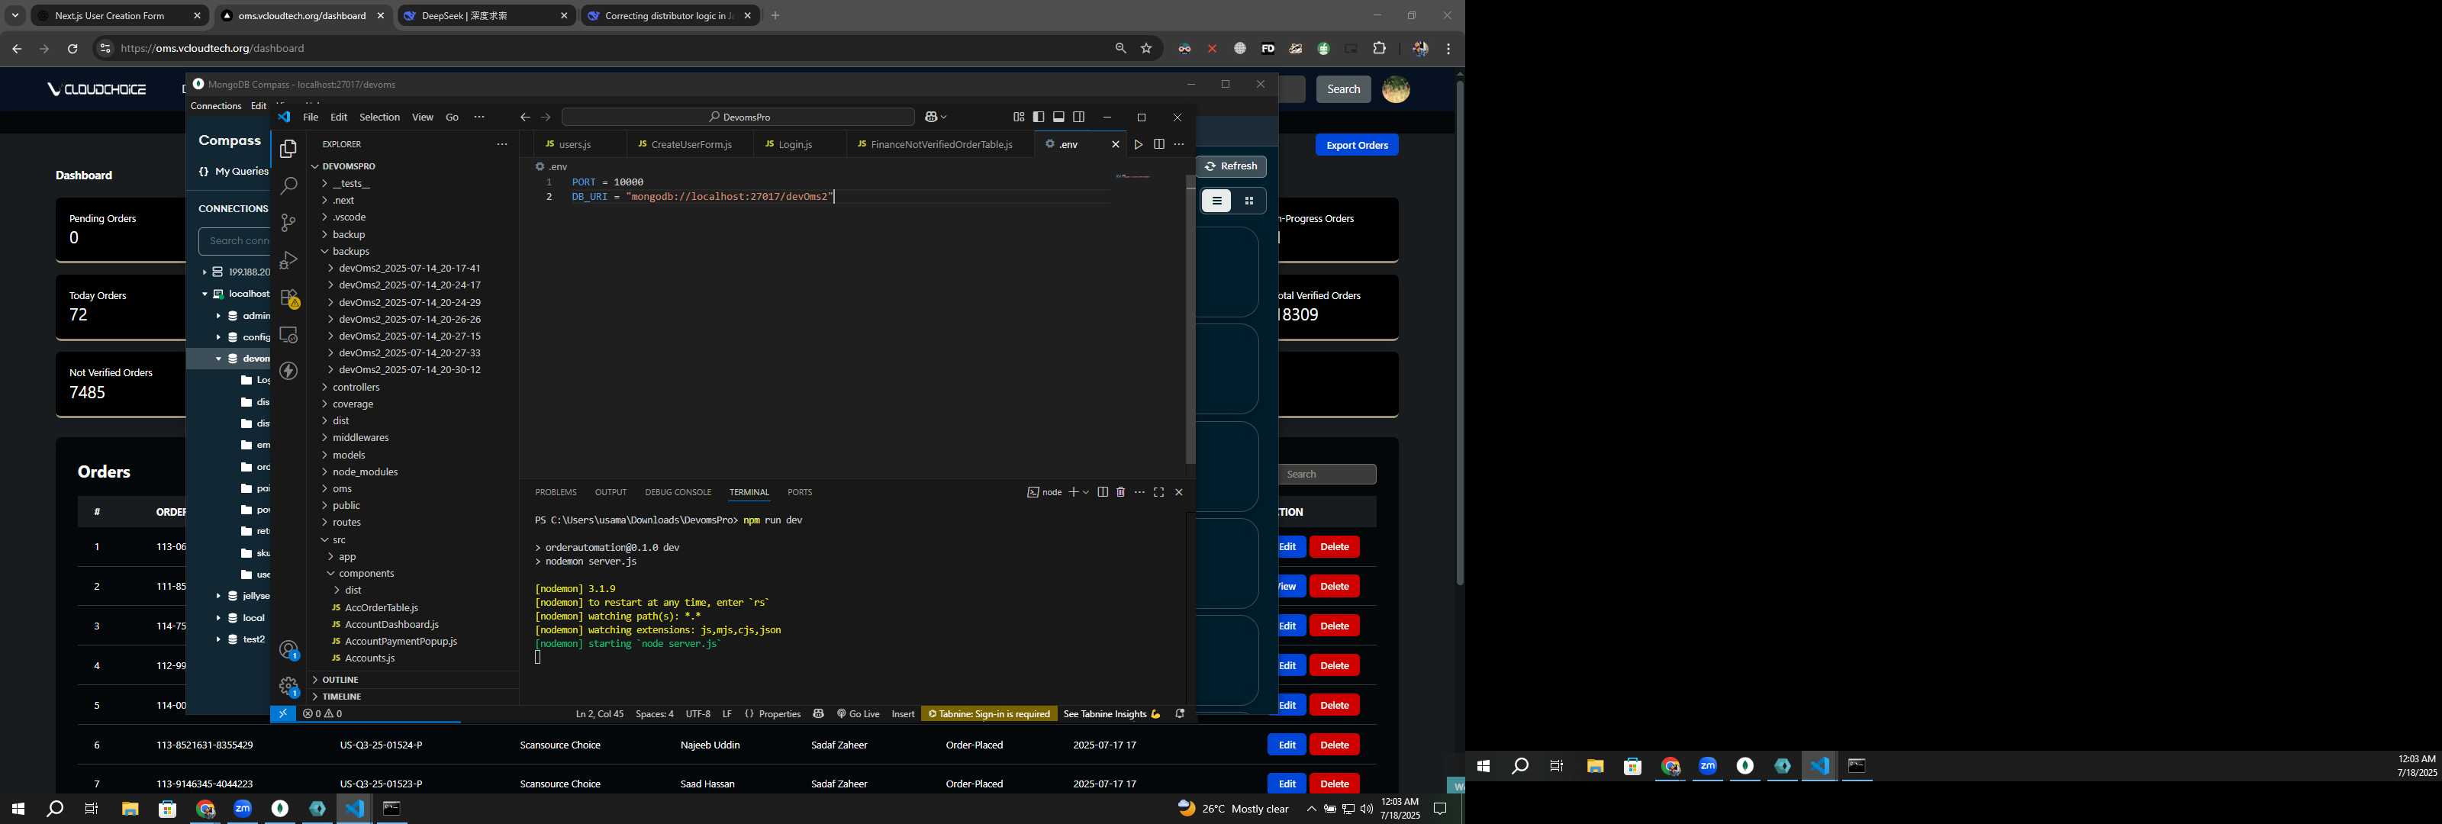Screen dimensions: 2442x824
Task: Split the terminal using the split terminal icon
Action: (1103, 492)
